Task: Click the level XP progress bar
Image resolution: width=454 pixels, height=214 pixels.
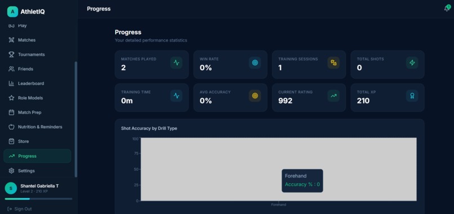Action: coord(38,199)
